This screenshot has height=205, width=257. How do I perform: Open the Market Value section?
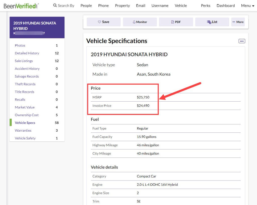click(25, 107)
